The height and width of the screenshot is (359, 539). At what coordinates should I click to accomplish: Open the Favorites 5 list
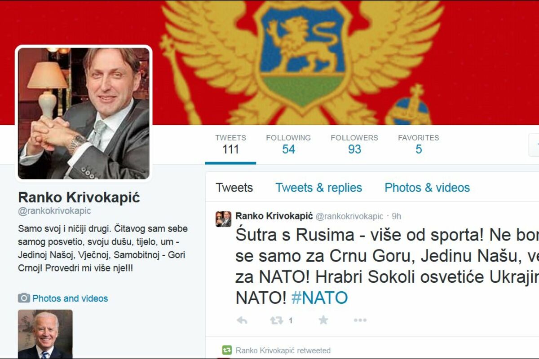(x=418, y=144)
